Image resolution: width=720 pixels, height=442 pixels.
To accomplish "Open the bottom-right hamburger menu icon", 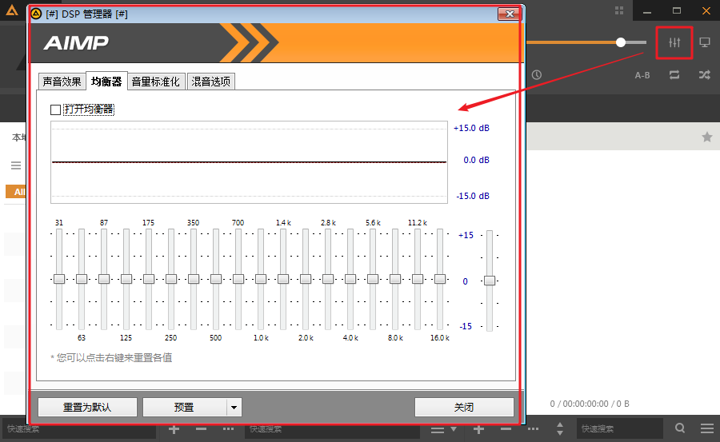I will coord(707,428).
